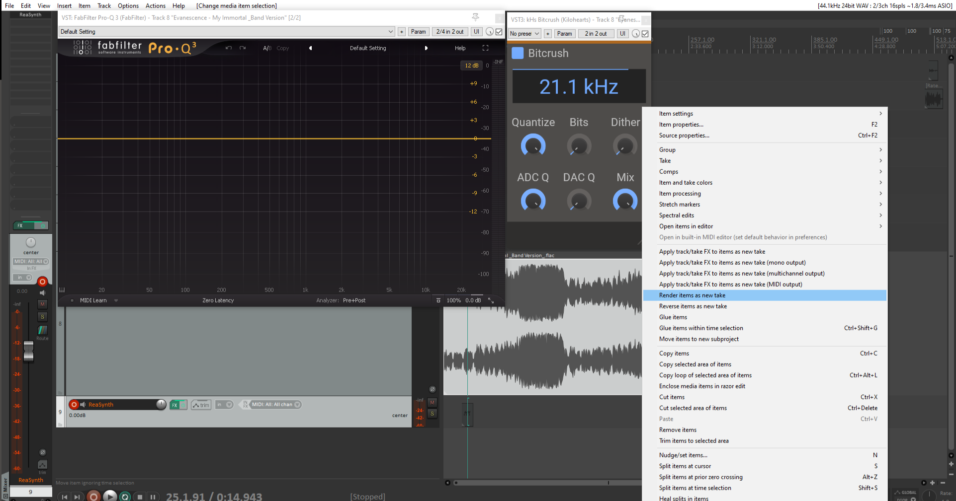This screenshot has height=501, width=956.
Task: Toggle kHs Bitcrush bypass checkbox
Action: pyautogui.click(x=645, y=34)
